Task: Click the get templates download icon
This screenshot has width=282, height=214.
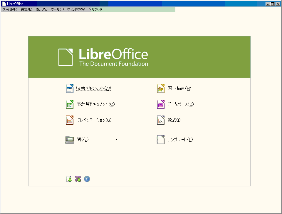Action: pyautogui.click(x=69, y=179)
